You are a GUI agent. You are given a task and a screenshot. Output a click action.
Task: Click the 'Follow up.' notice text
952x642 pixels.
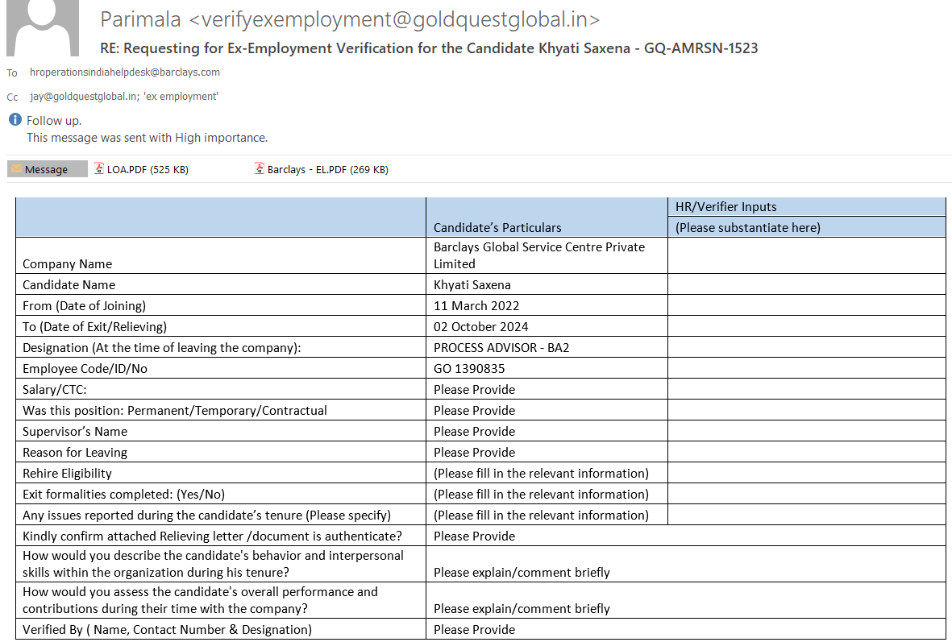[x=54, y=121]
